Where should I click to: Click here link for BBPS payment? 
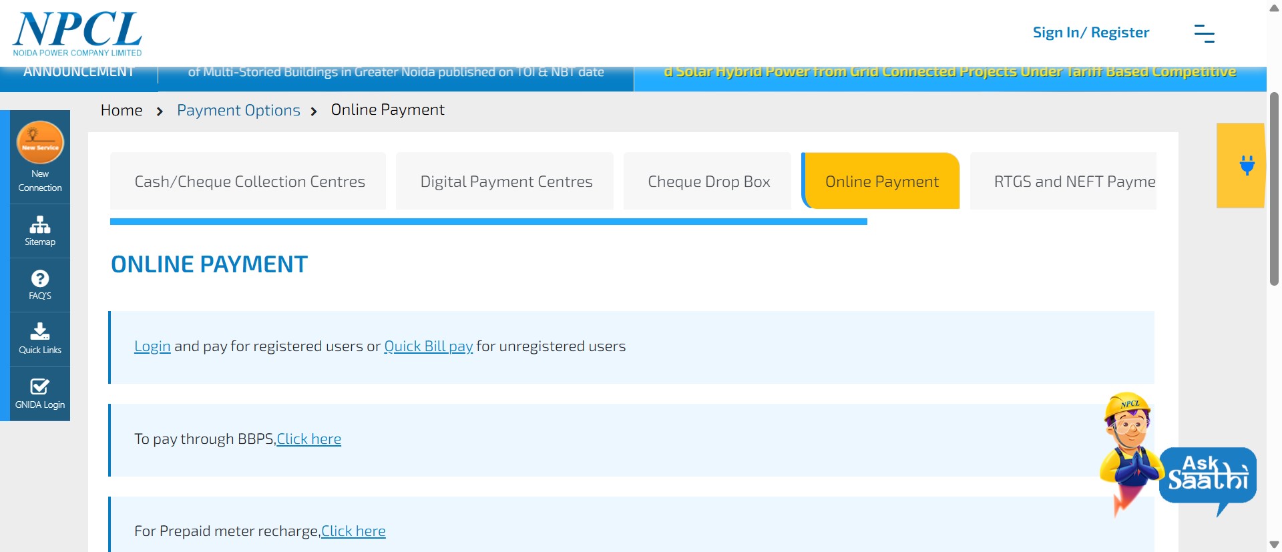[308, 439]
